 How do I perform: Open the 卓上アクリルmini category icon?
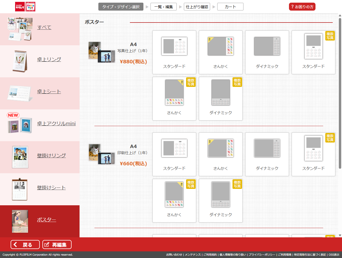click(20, 125)
